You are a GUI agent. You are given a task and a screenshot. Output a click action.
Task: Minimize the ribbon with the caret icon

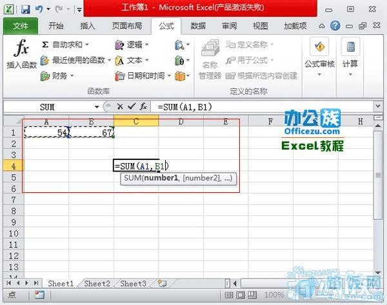322,26
